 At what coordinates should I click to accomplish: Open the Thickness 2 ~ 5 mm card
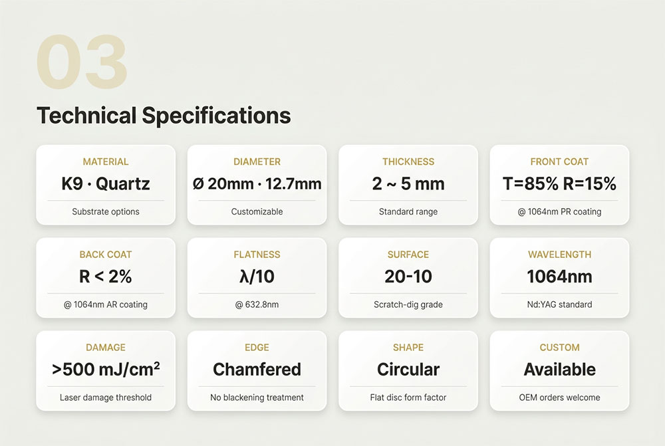408,185
